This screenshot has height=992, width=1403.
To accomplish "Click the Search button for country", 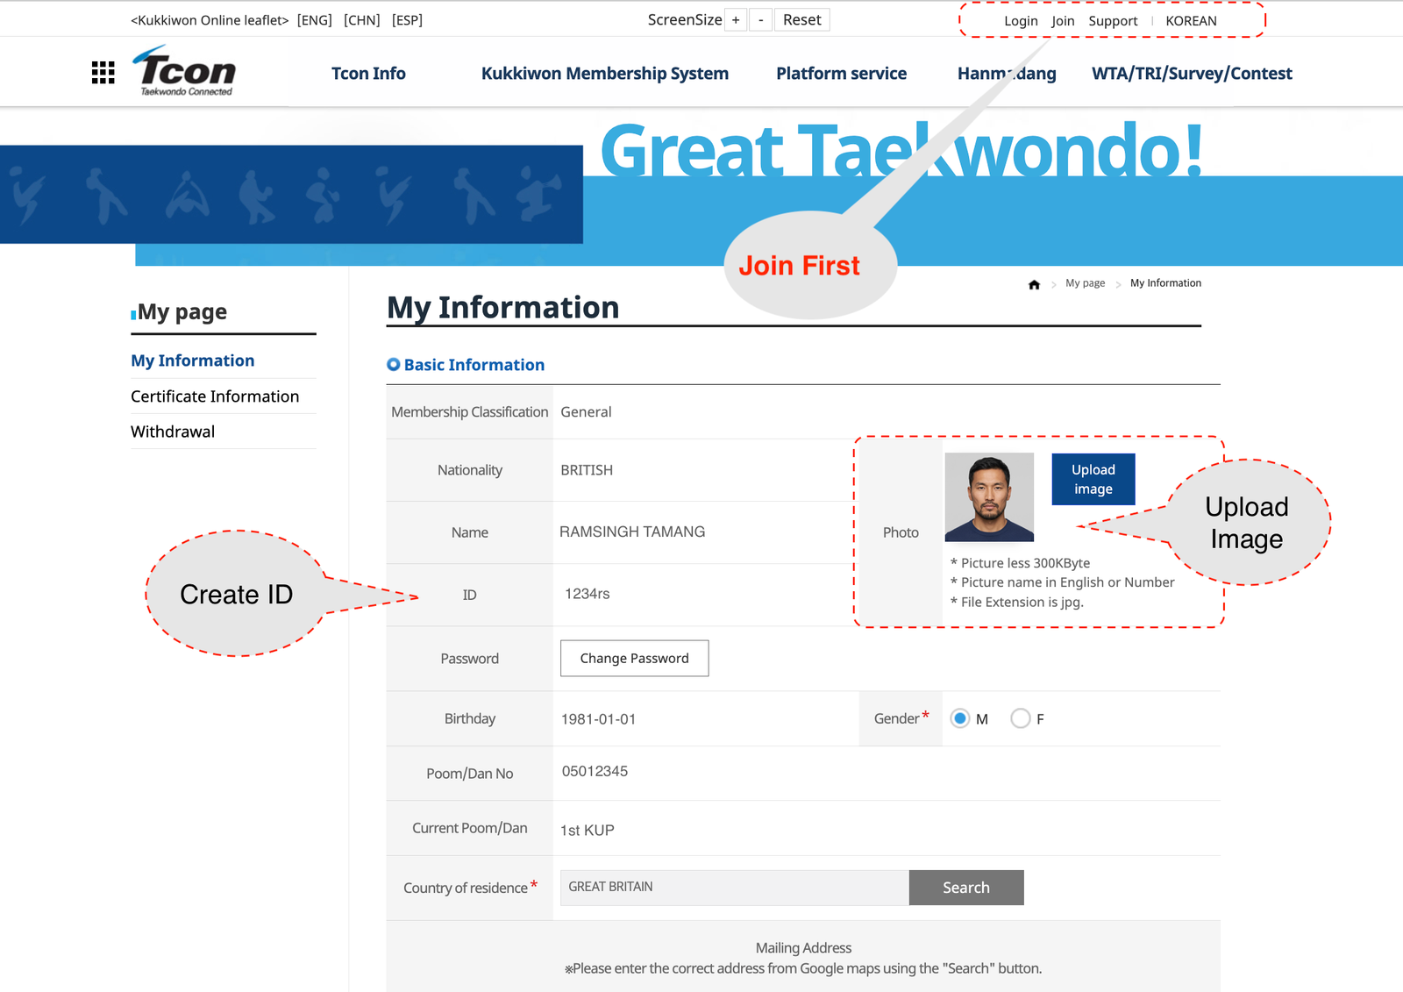I will 966,888.
